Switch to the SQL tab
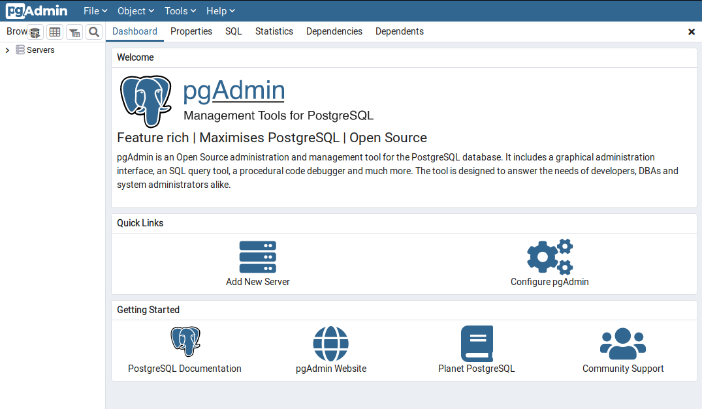Viewport: 702px width, 409px height. click(x=233, y=31)
